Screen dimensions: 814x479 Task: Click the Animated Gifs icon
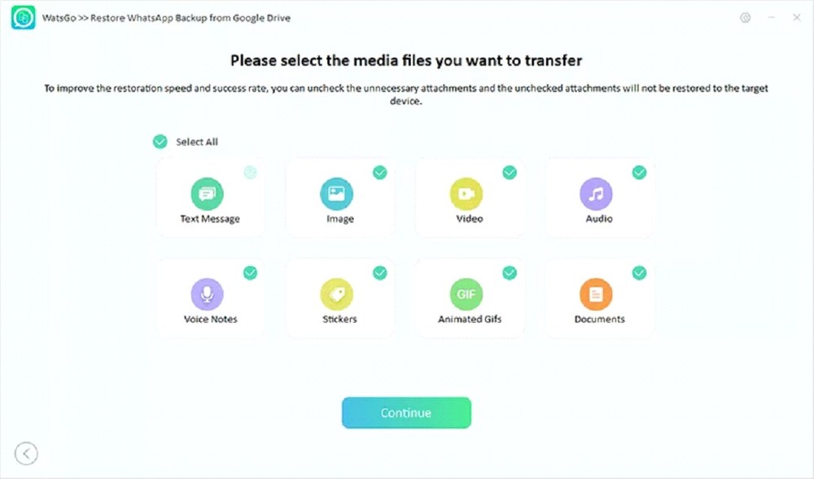click(x=466, y=294)
